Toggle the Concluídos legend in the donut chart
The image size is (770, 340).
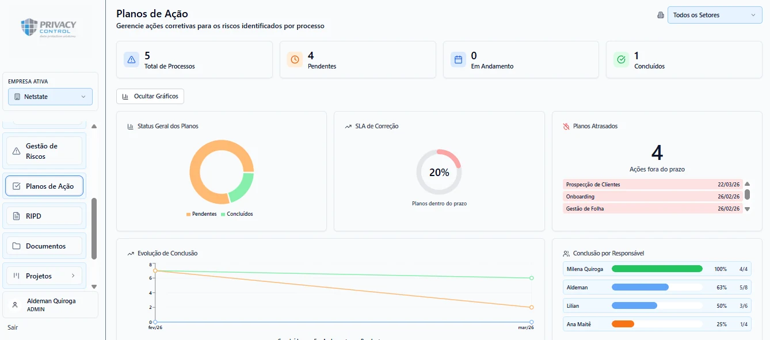[x=237, y=214]
